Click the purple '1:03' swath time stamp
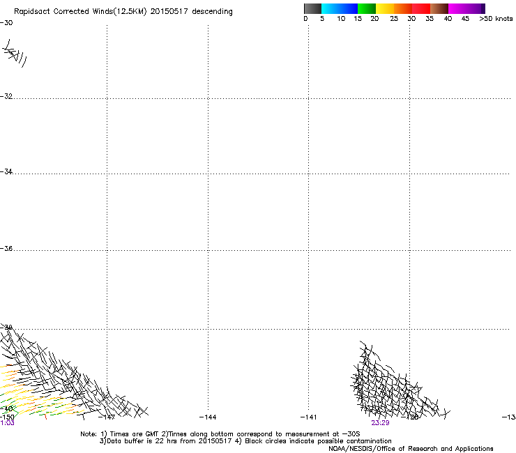 [7, 423]
